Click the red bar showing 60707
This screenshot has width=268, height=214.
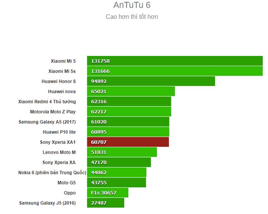point(128,142)
